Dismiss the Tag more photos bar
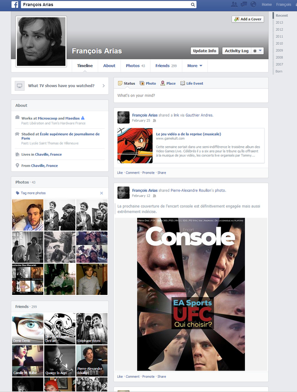This screenshot has height=392, width=297. [101, 193]
